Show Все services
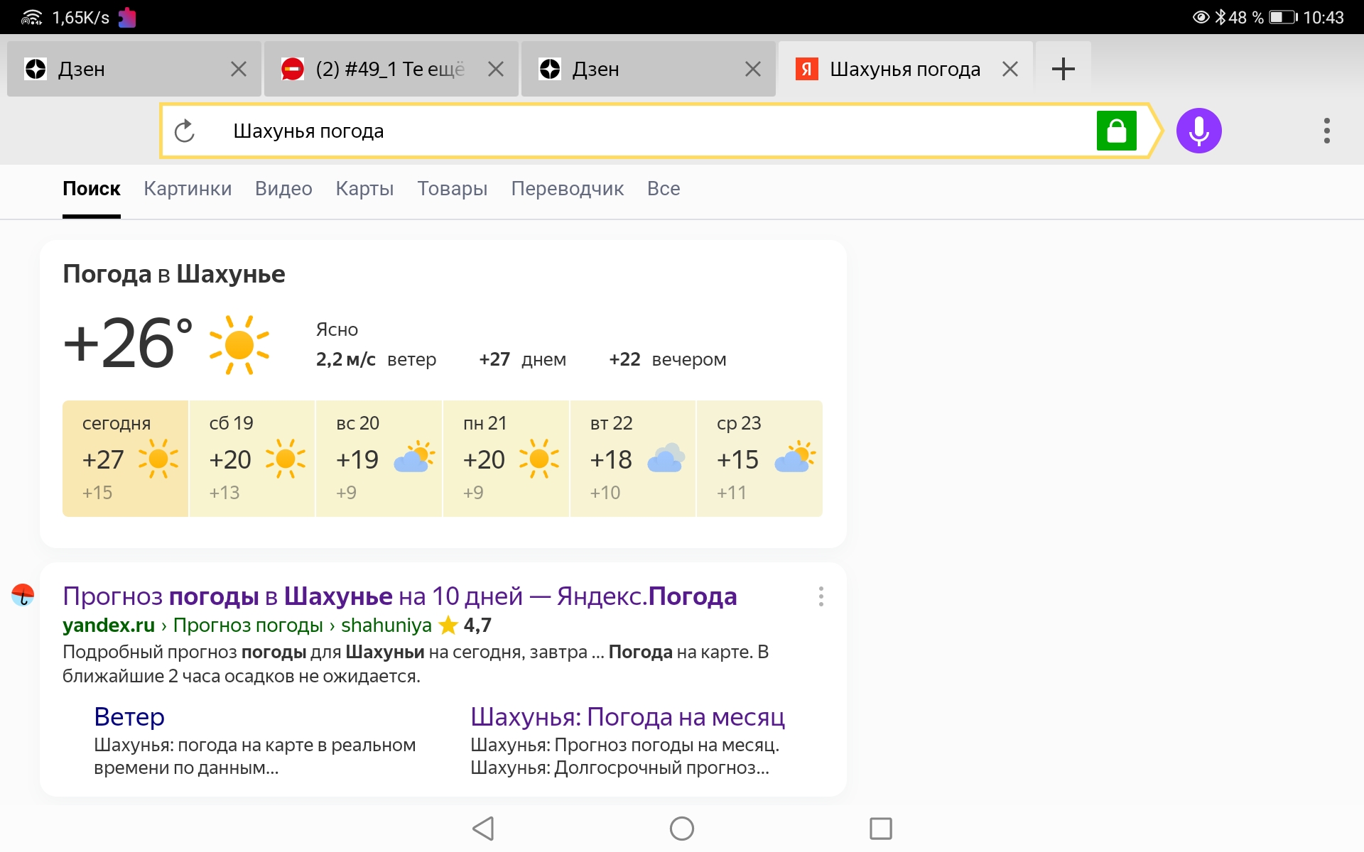The width and height of the screenshot is (1364, 852). 664,188
